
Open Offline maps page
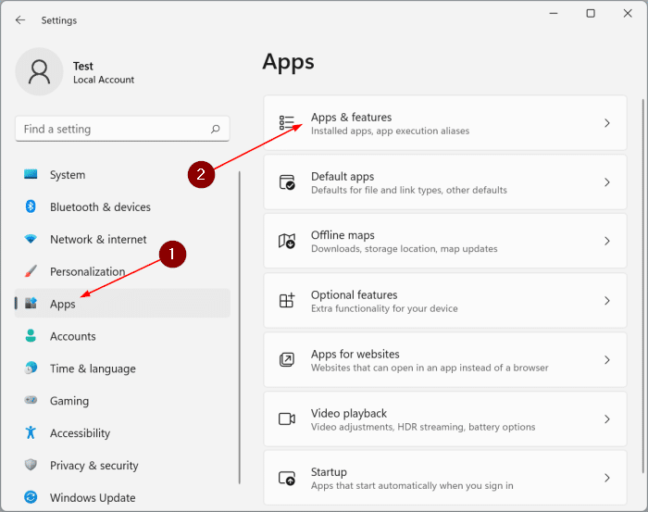tap(445, 241)
